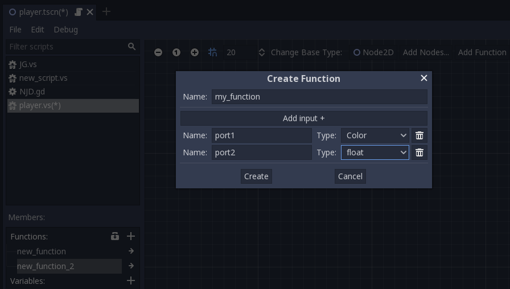510x289 pixels.
Task: Click the Add Nodes... button
Action: (x=426, y=52)
